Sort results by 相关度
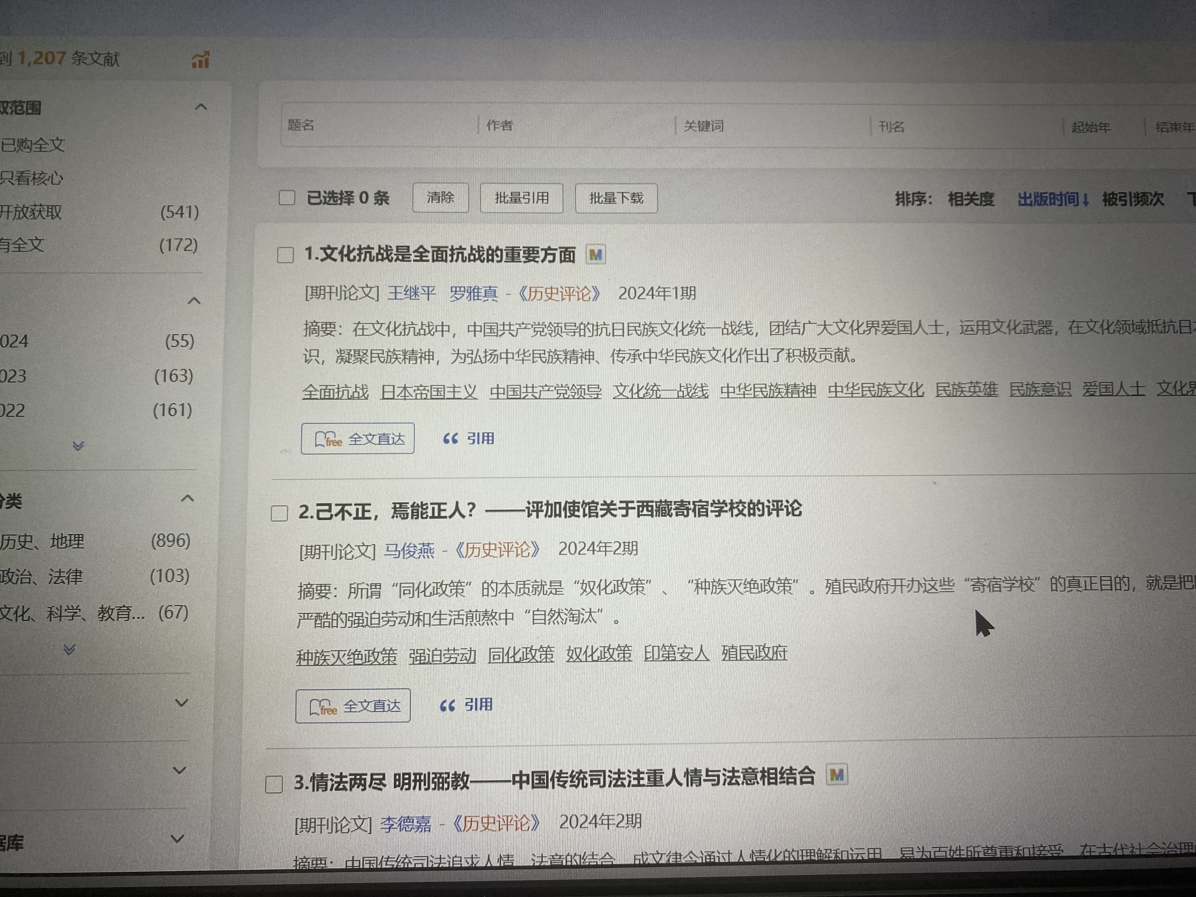The height and width of the screenshot is (897, 1196). pyautogui.click(x=971, y=199)
